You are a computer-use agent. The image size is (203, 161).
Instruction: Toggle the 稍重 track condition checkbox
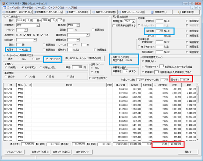[x=25, y=35]
